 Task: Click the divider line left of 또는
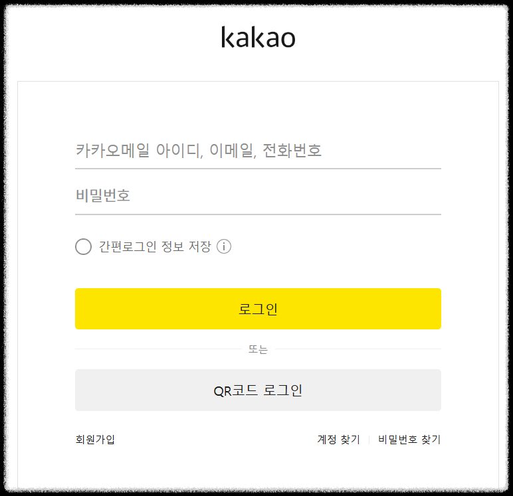click(158, 349)
